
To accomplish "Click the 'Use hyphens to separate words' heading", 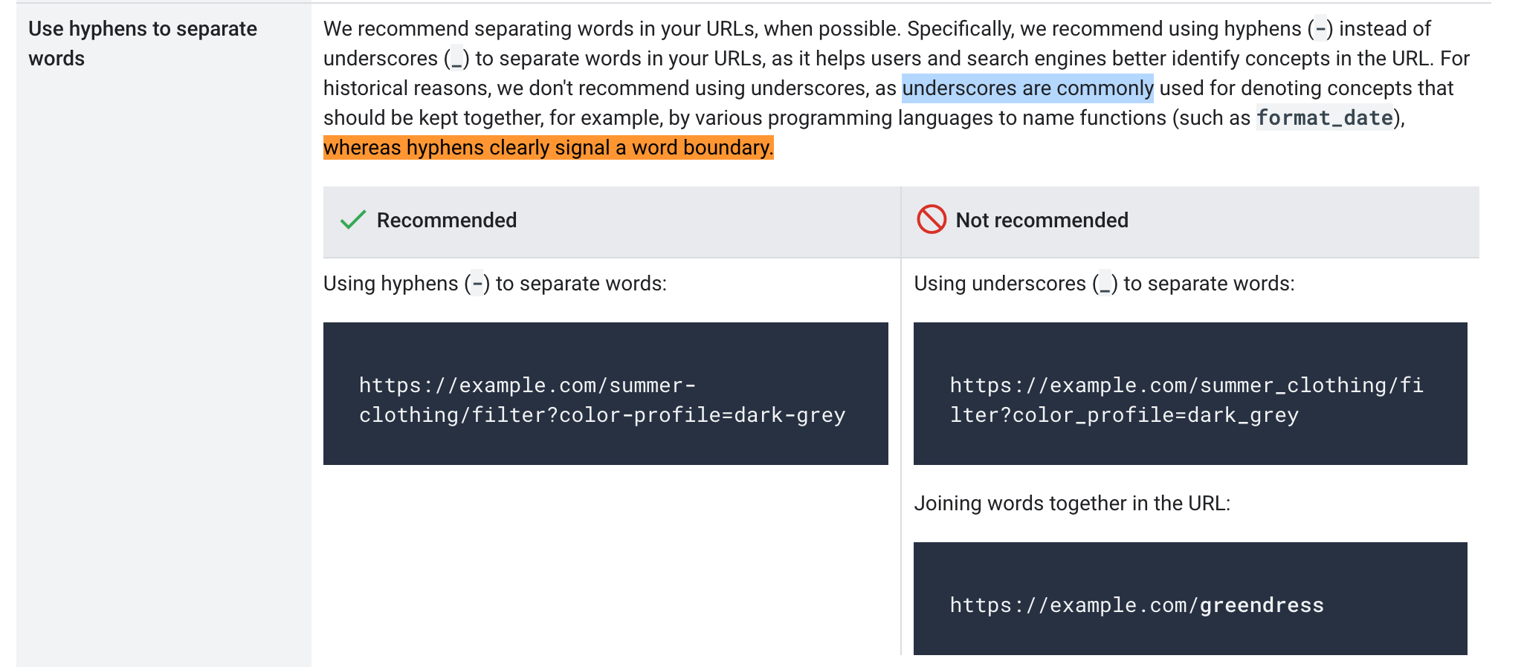I will (x=143, y=43).
